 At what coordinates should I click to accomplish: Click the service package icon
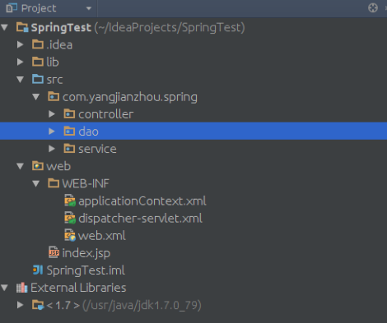(69, 148)
